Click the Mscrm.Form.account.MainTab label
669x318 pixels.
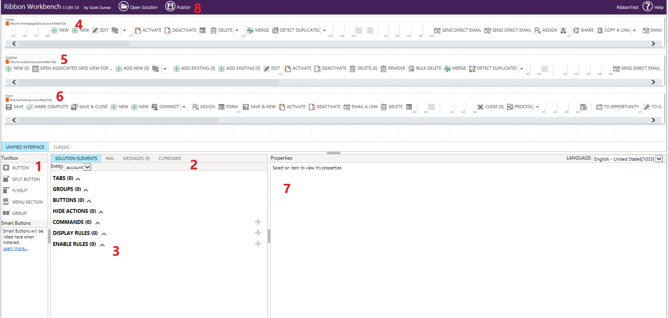[31, 100]
